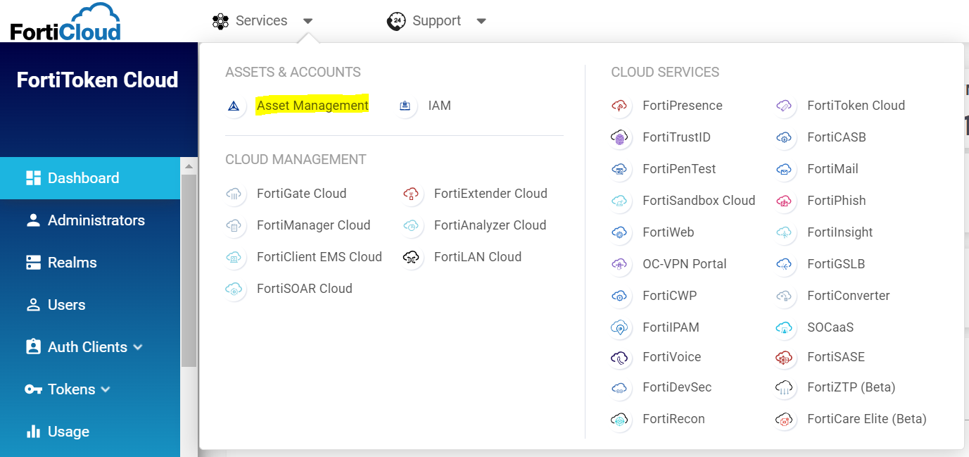This screenshot has width=969, height=457.
Task: Open the OC-VPN Portal
Action: tap(684, 263)
